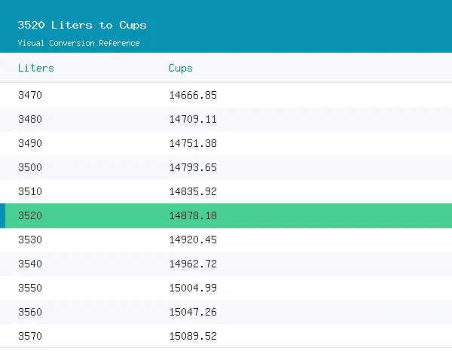Click the 'Liters' column header

click(x=36, y=68)
